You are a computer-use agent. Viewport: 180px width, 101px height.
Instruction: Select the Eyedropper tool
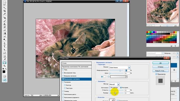(x=4, y=59)
